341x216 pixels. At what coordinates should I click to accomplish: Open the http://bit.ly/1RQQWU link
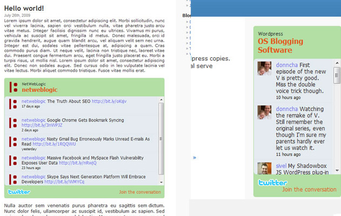(x=54, y=144)
